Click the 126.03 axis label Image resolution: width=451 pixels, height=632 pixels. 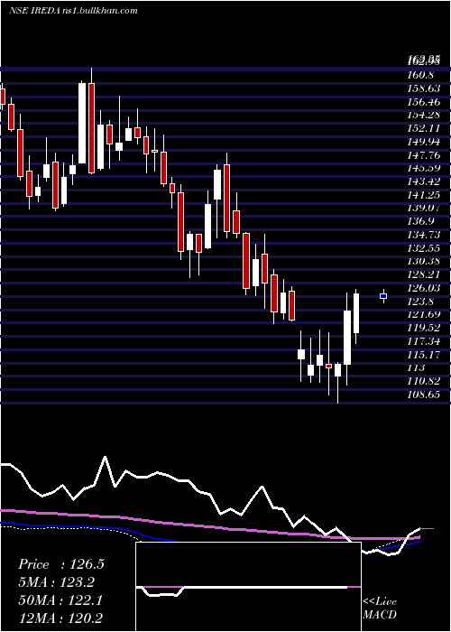[x=423, y=288]
